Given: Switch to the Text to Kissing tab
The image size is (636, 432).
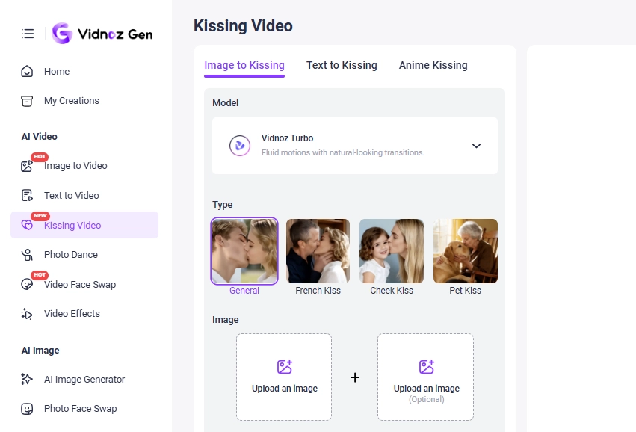Looking at the screenshot, I should (341, 65).
